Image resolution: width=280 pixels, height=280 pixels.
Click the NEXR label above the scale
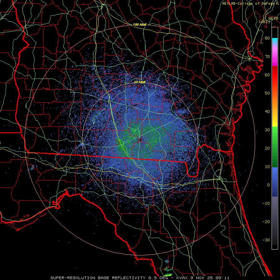tap(273, 19)
